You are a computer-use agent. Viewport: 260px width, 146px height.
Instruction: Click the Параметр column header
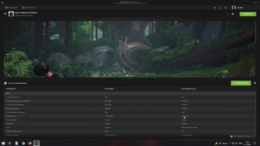pyautogui.click(x=11, y=89)
